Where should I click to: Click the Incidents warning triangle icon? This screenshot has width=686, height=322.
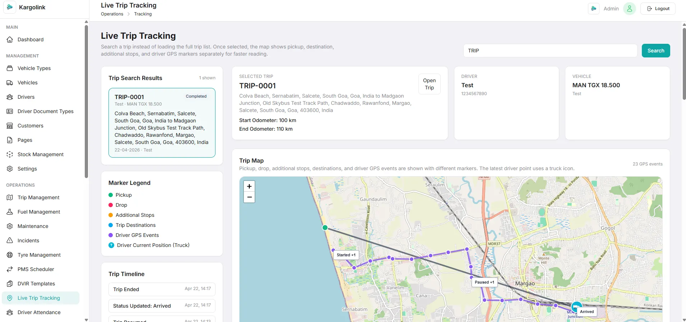pyautogui.click(x=10, y=241)
